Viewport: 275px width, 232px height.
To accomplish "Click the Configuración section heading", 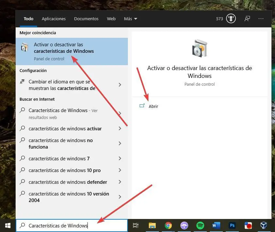I will 33,71.
